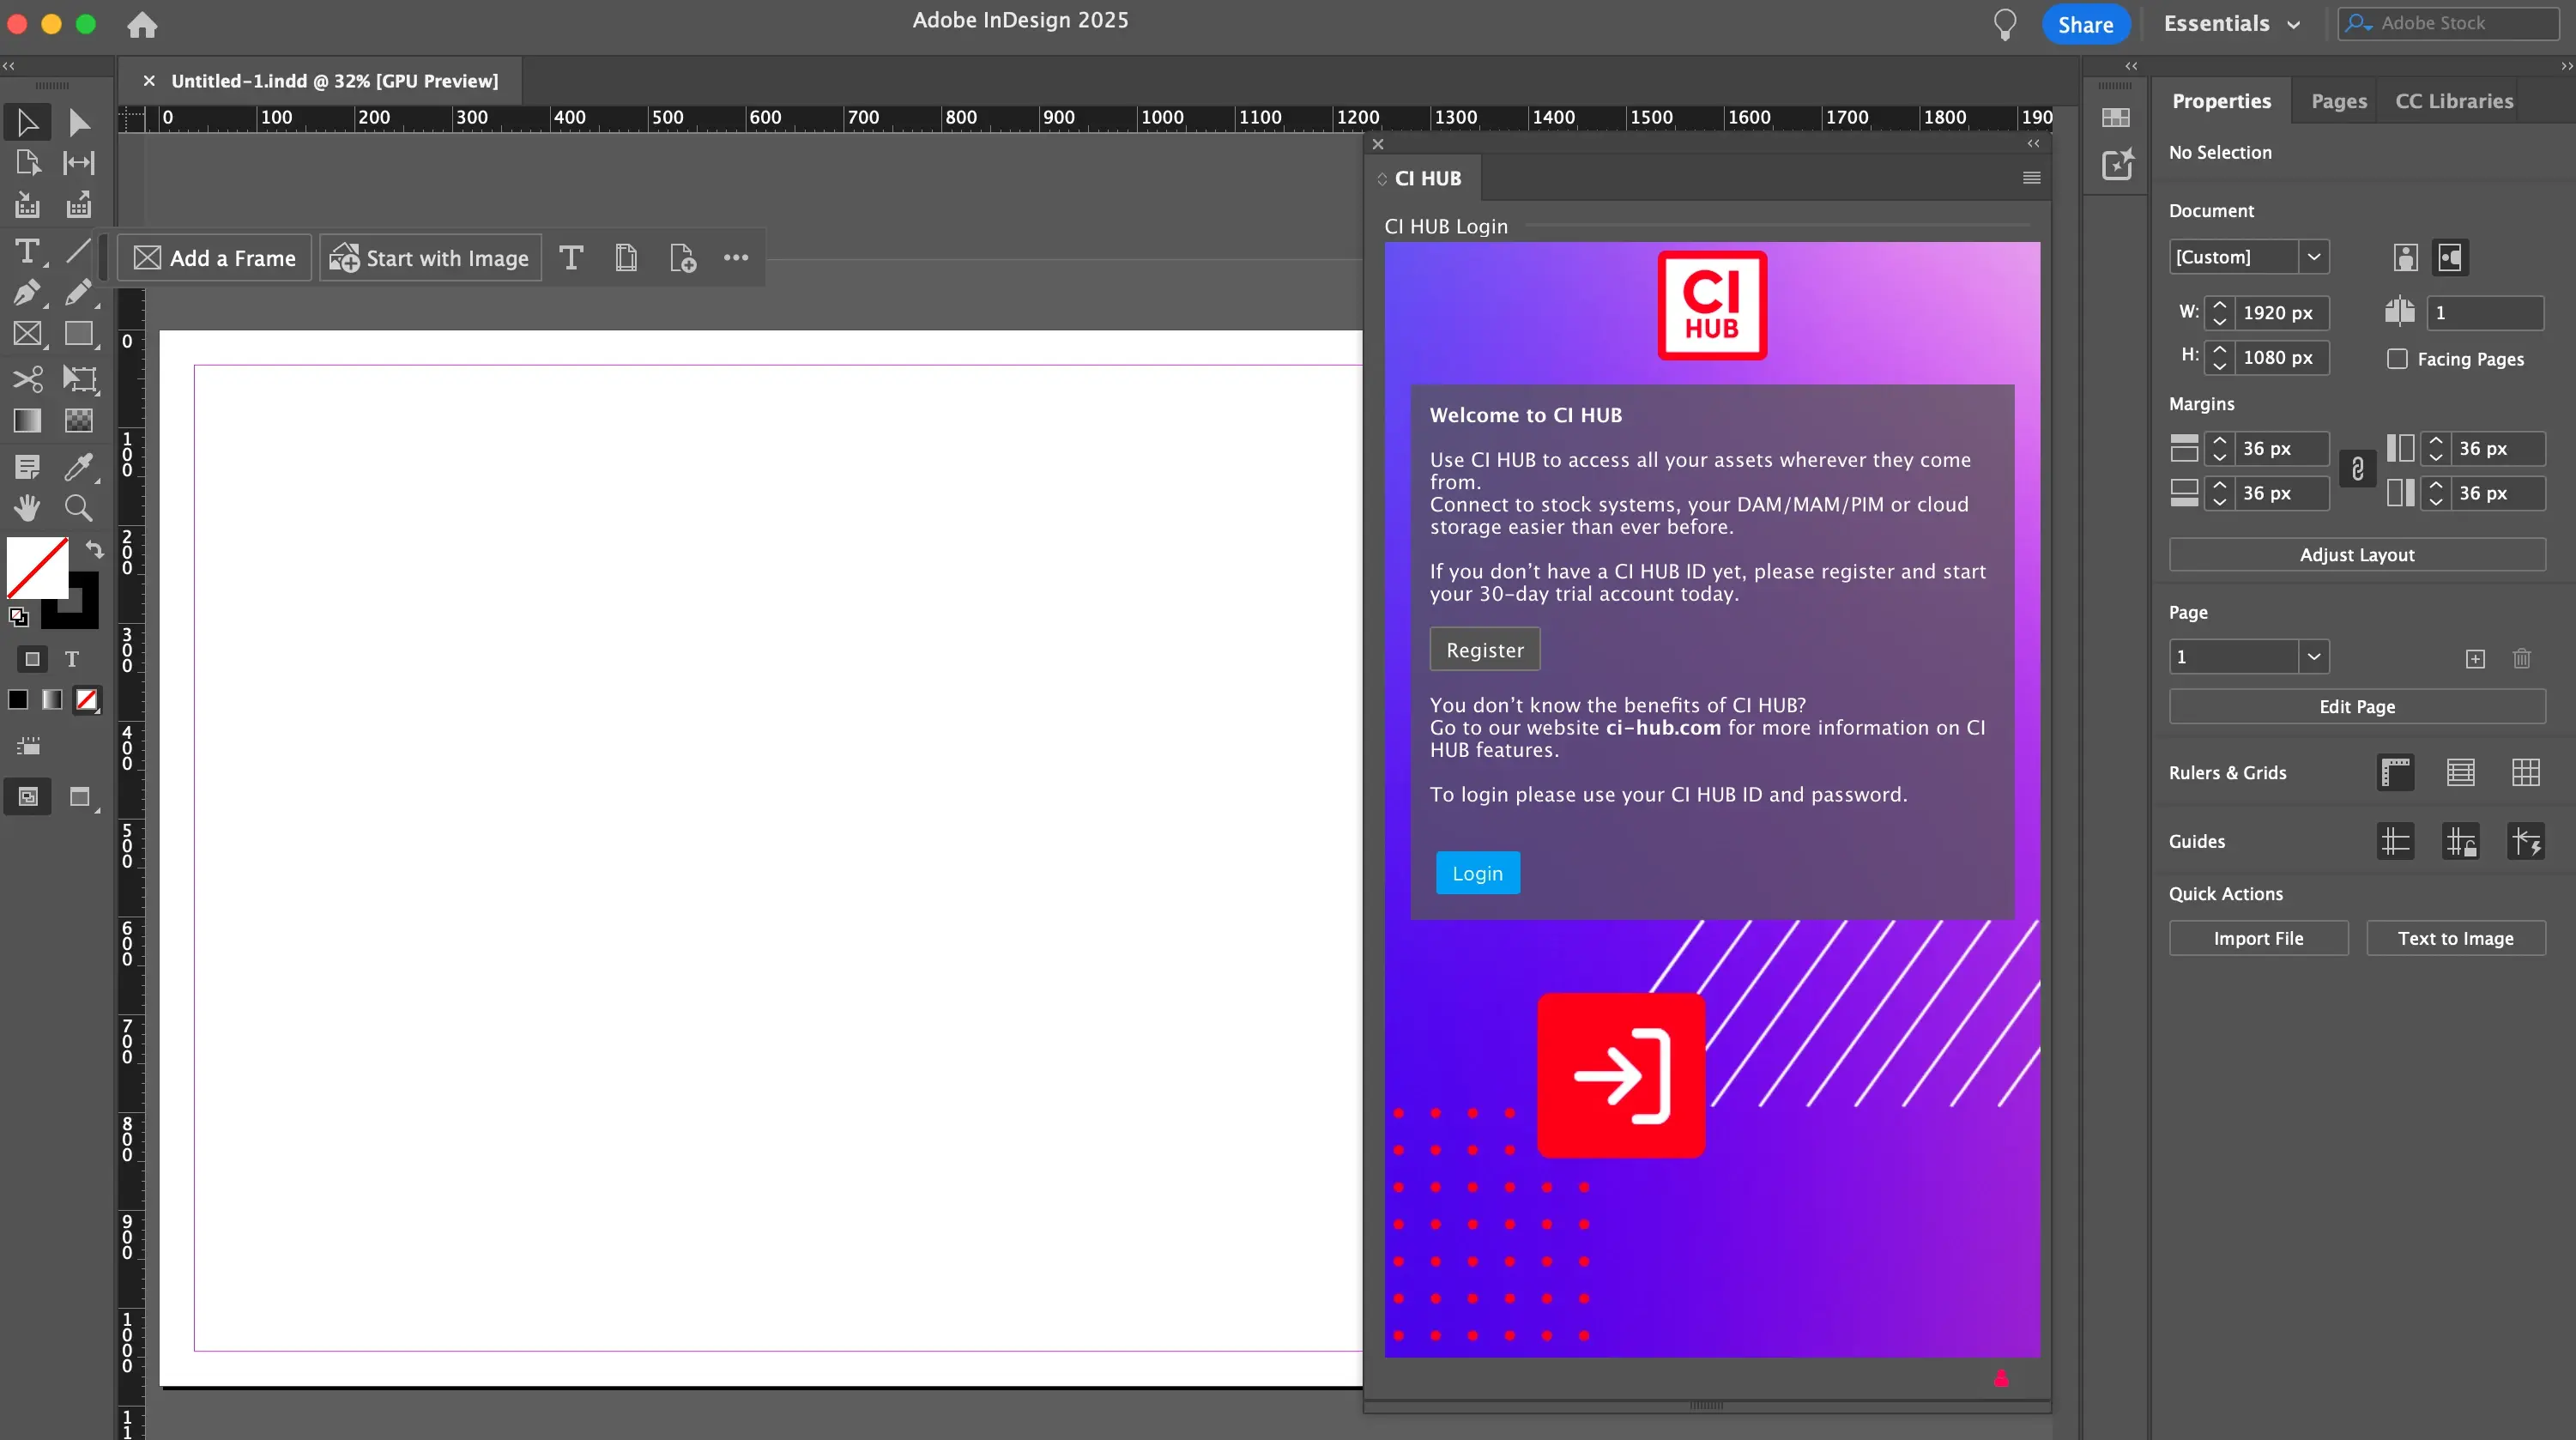This screenshot has width=2576, height=1440.
Task: Click the Home icon in title bar
Action: [142, 25]
